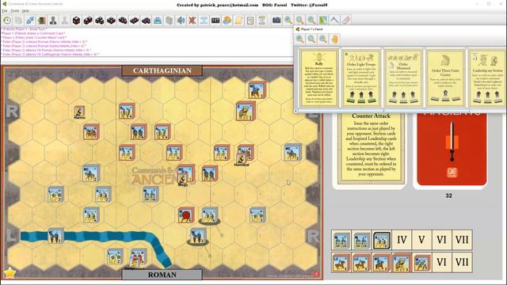Zoom in on the main map toolbar
This screenshot has height=285, width=507.
tap(288, 21)
